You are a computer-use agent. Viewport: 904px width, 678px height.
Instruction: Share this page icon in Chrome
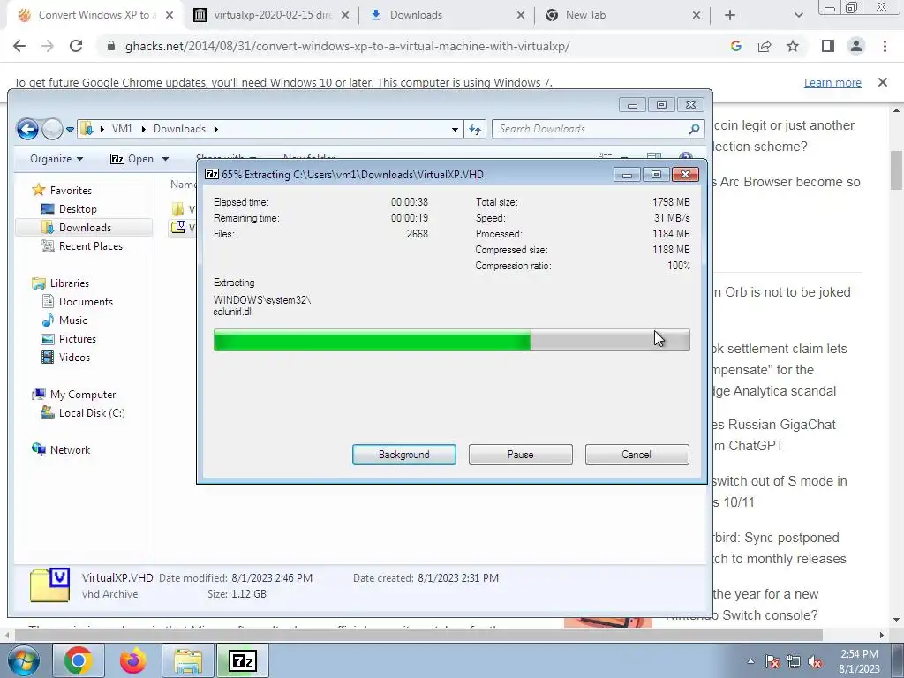pos(765,46)
